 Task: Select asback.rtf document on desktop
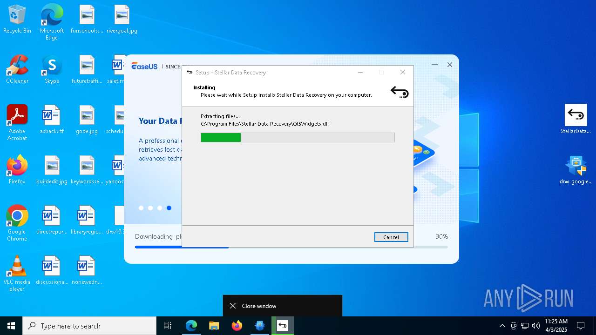tap(52, 120)
